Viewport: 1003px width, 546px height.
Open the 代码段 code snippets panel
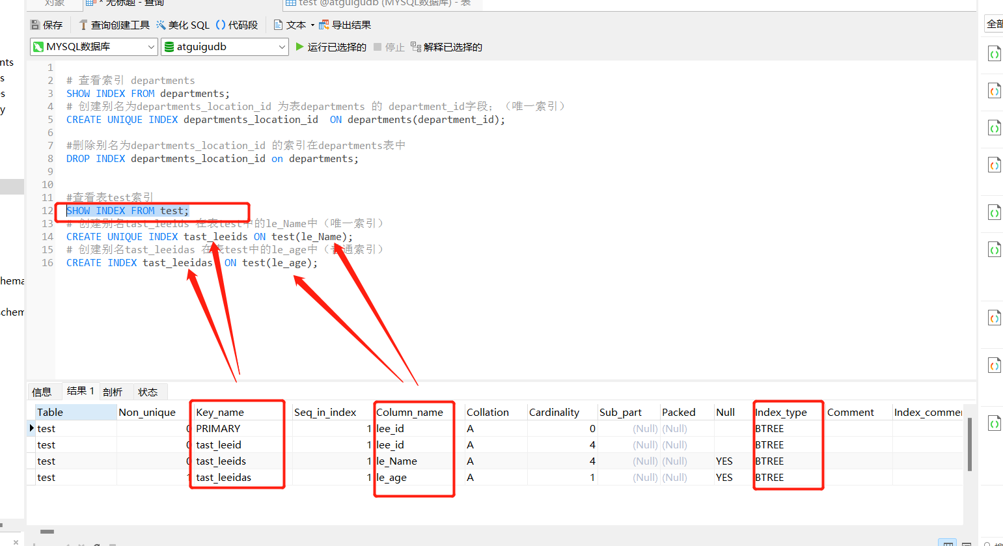point(236,25)
